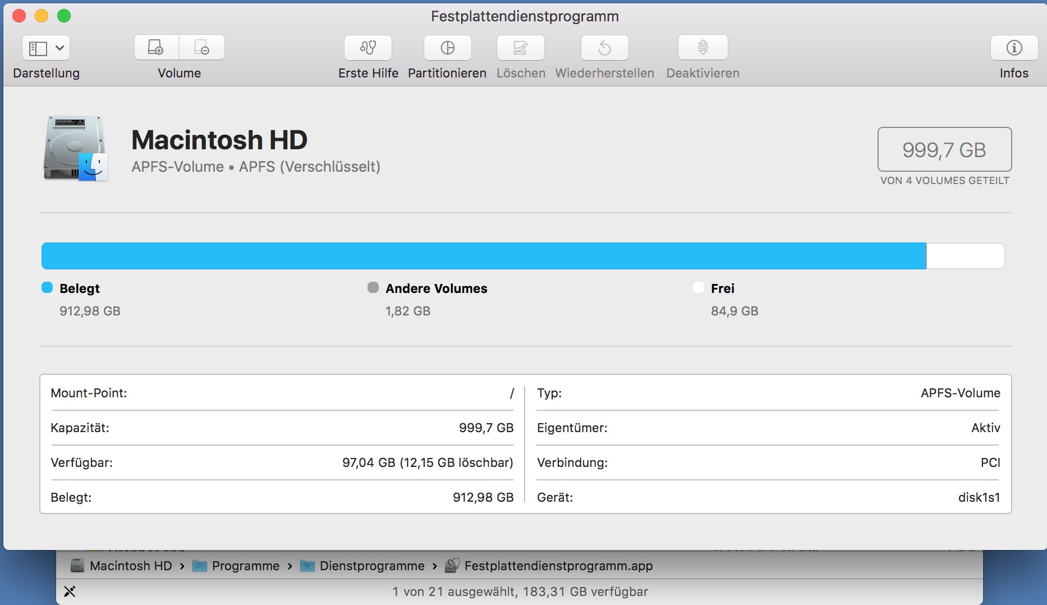Screen dimensions: 1047x605
Task: Click the gray Andere Volumes legend dot
Action: (x=373, y=287)
